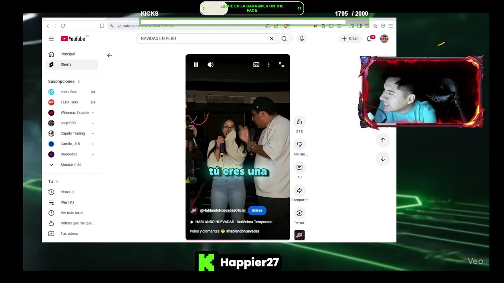Viewport: 504px width, 283px height.
Task: Click the Unirse button
Action: tap(257, 210)
